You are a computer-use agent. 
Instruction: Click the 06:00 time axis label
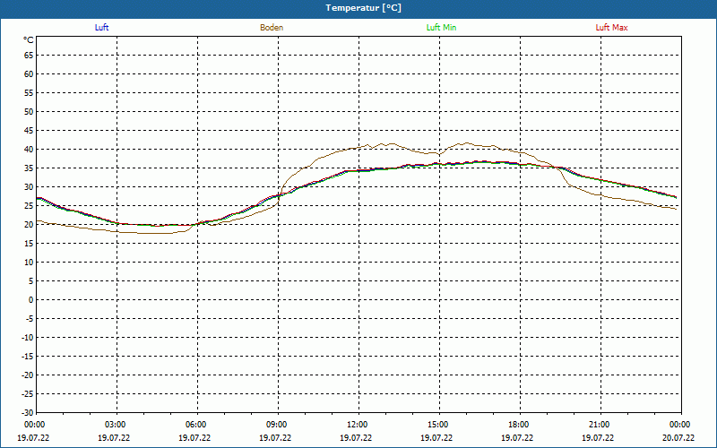tap(196, 425)
